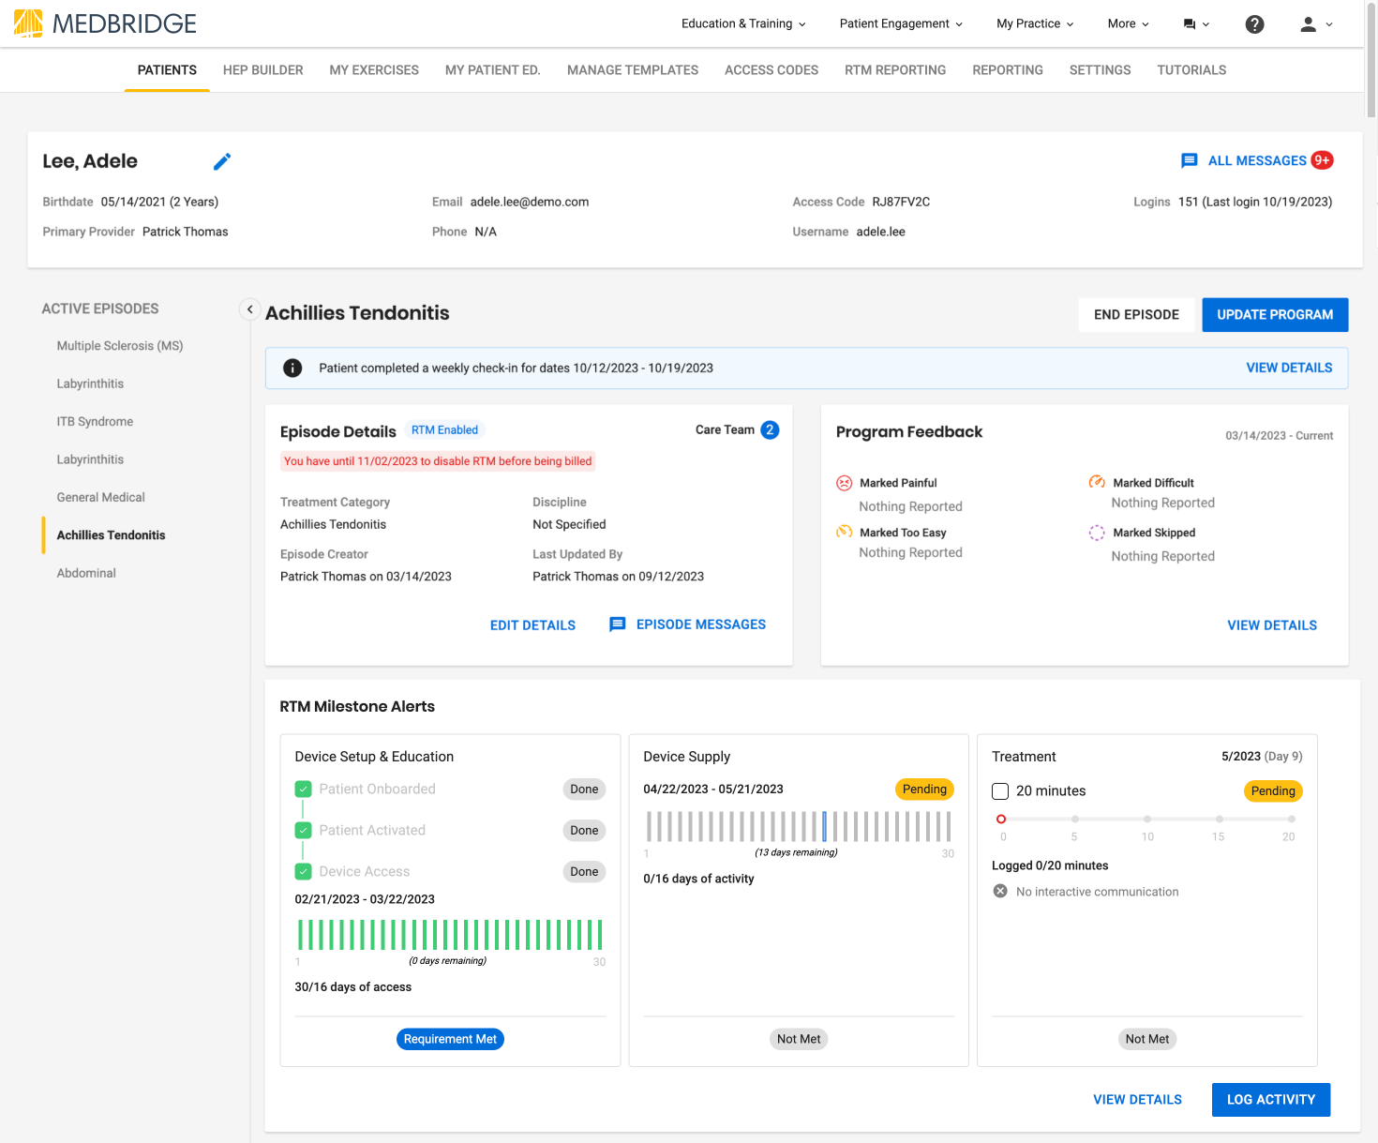Click the MedBridge logo
The image size is (1378, 1143).
click(105, 23)
